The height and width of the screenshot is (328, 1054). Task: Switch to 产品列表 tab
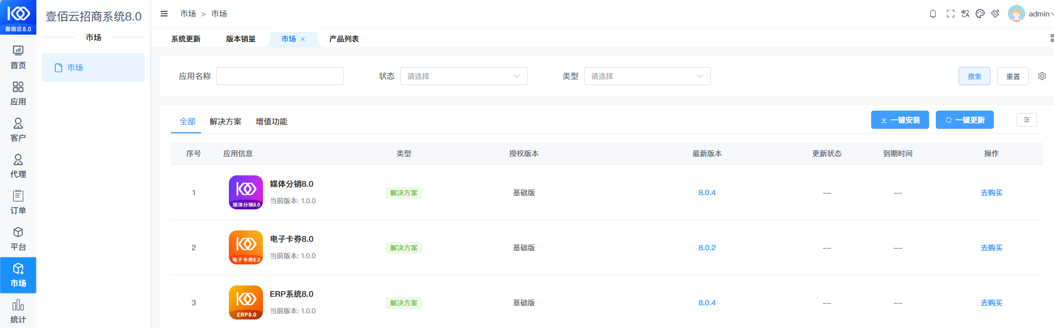coord(344,39)
